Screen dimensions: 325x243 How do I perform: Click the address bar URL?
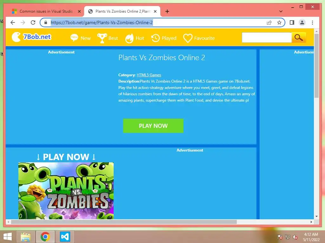[102, 22]
